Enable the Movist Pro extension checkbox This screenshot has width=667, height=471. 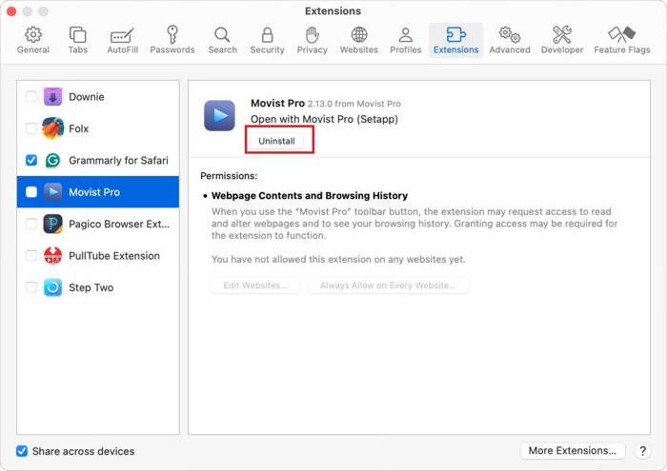point(31,192)
